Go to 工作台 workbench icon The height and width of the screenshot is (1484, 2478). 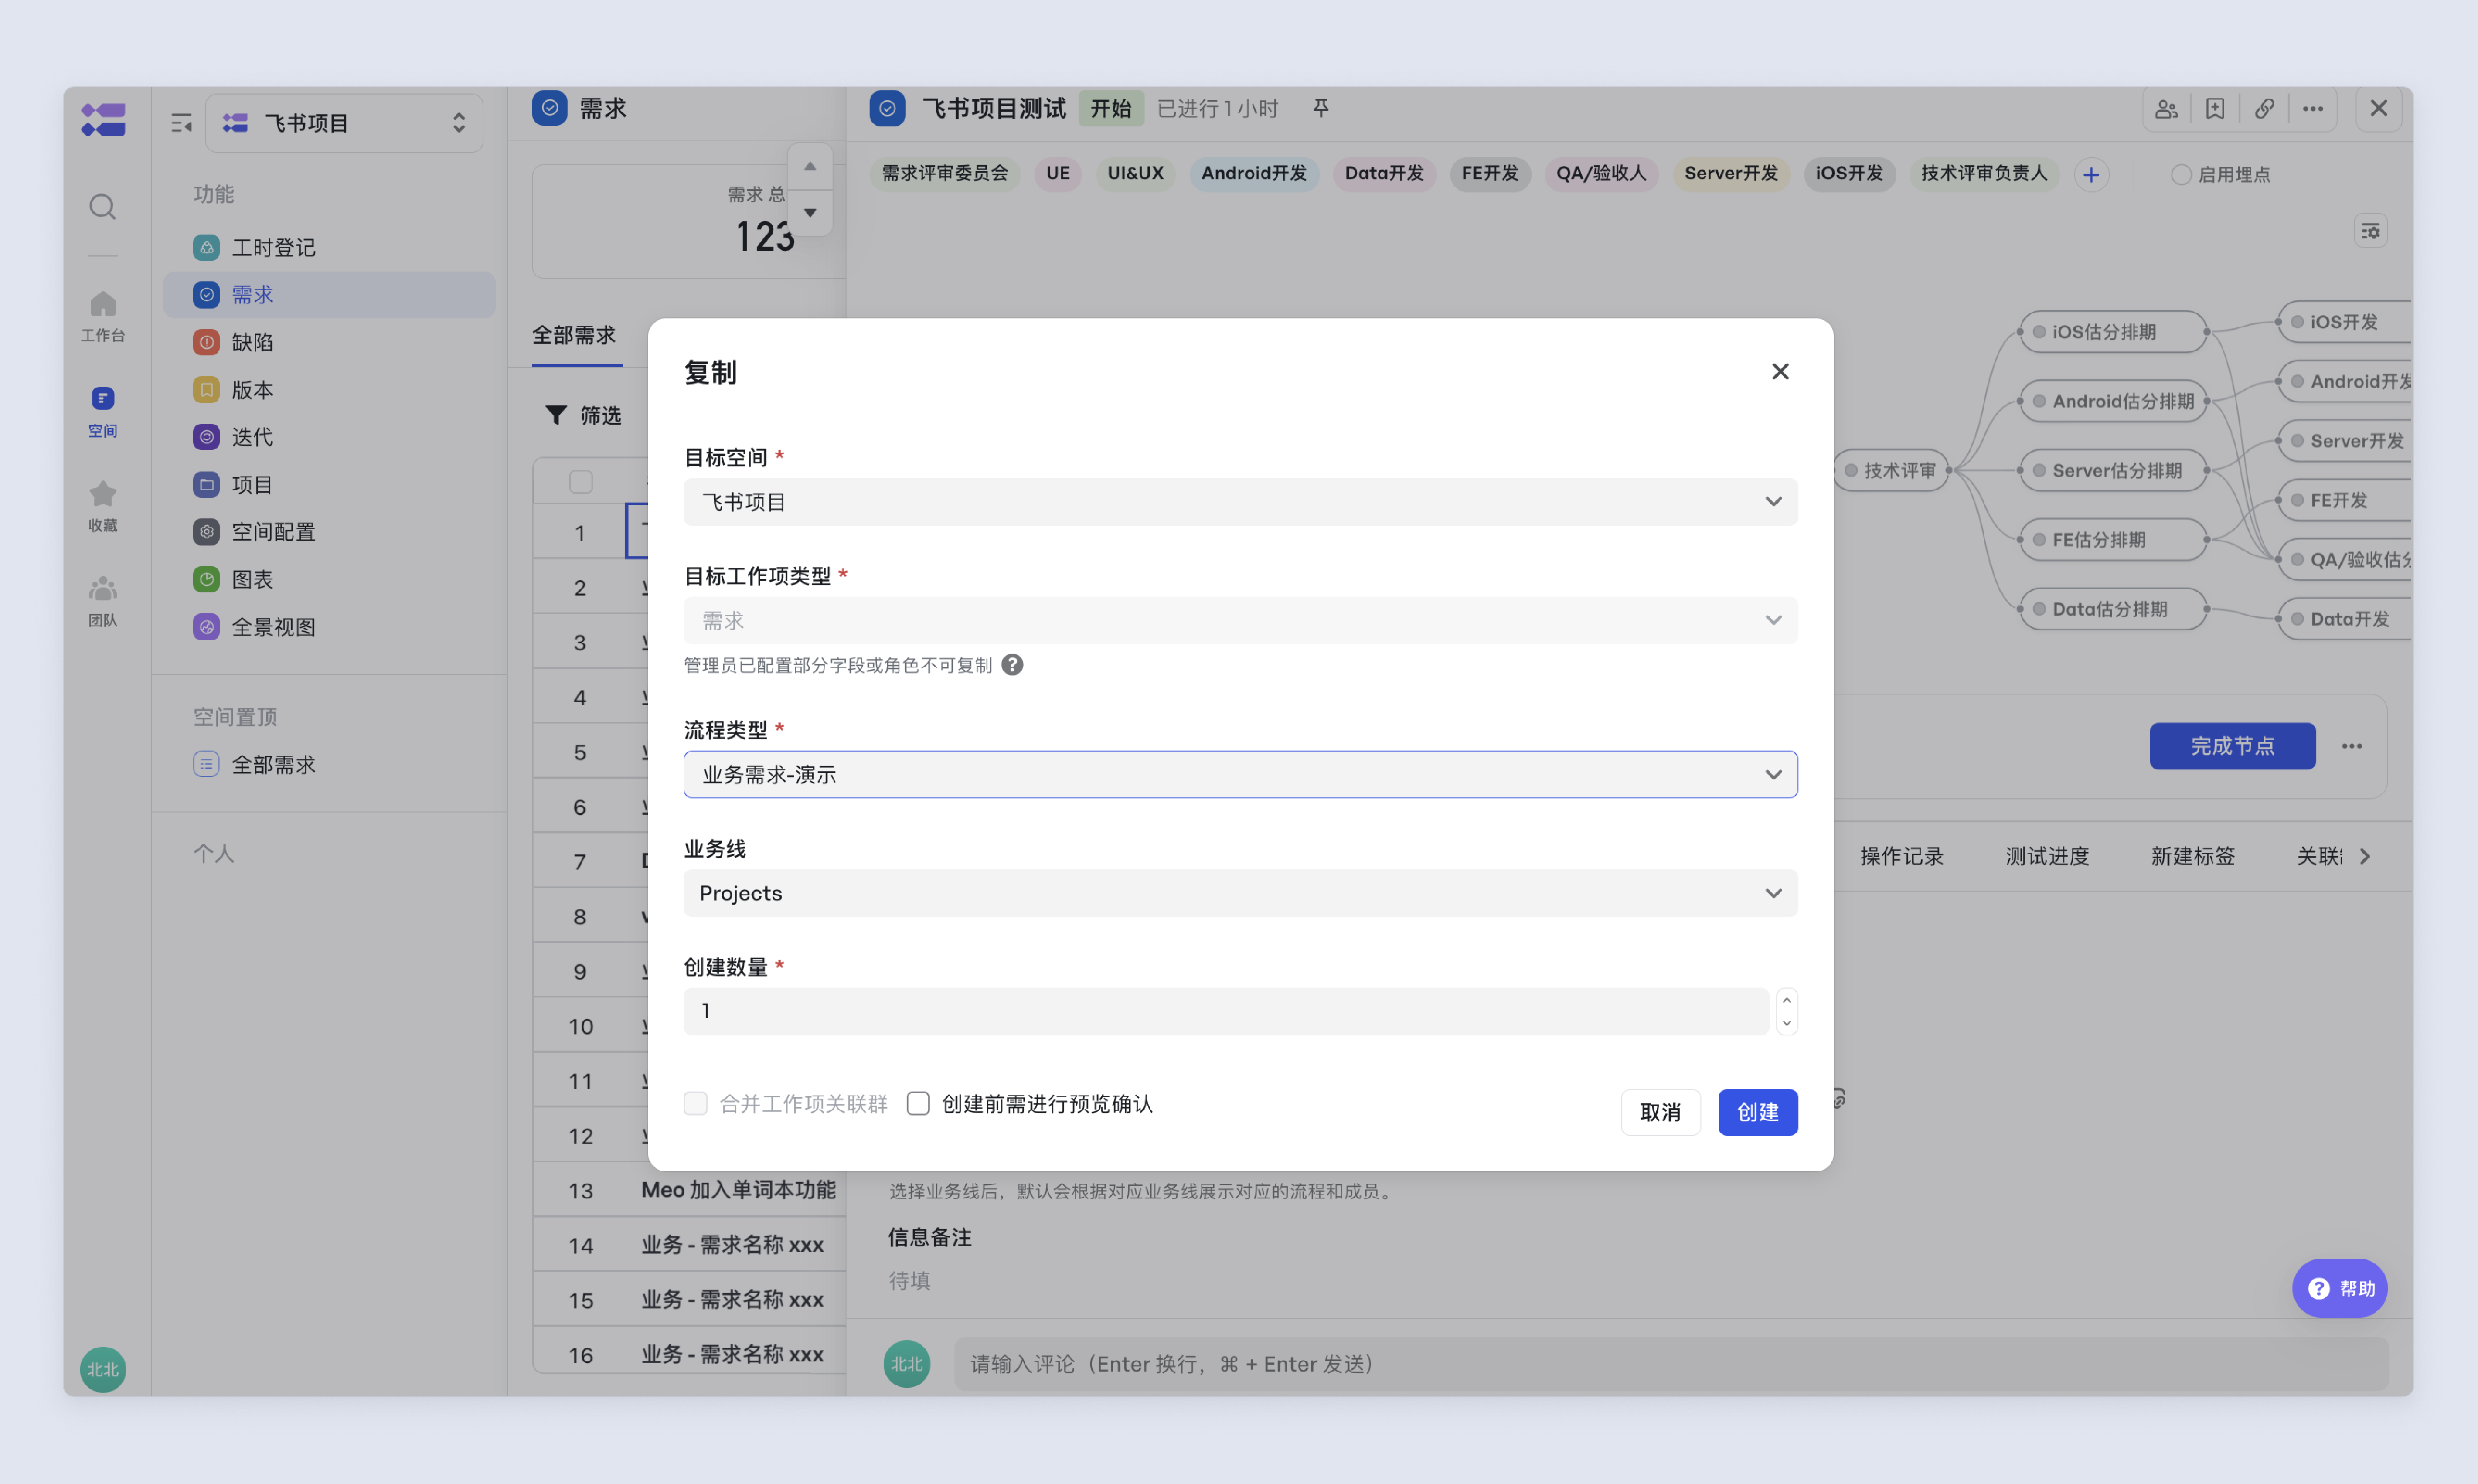(x=103, y=316)
